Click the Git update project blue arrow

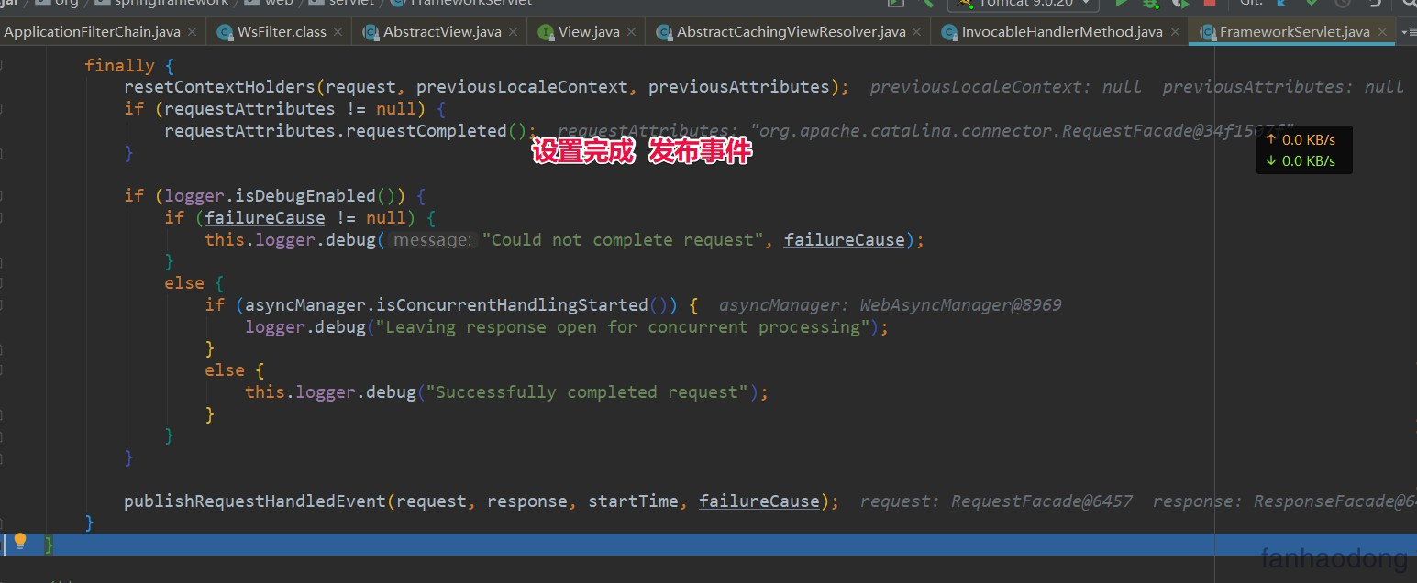tap(1283, 3)
